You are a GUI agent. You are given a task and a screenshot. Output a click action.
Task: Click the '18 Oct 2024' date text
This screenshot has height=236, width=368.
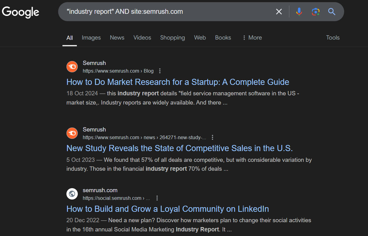82,93
